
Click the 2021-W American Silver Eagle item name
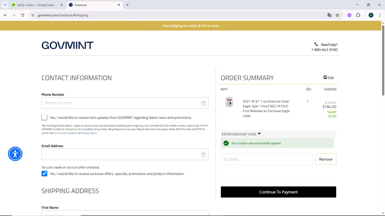(x=266, y=109)
